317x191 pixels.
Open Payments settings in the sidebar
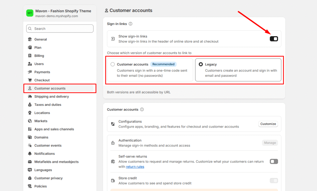42,72
